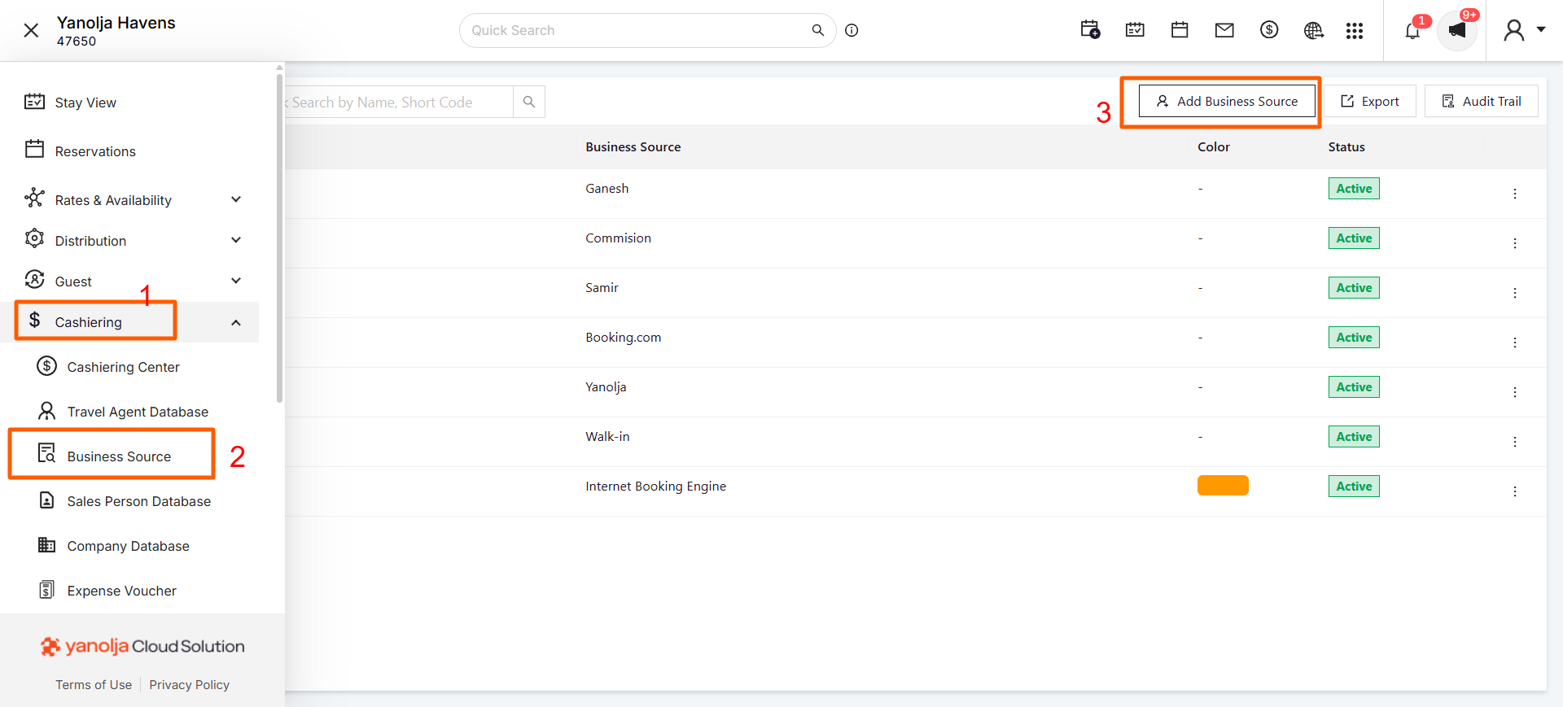Collapse the Cashiering chevron

236,322
